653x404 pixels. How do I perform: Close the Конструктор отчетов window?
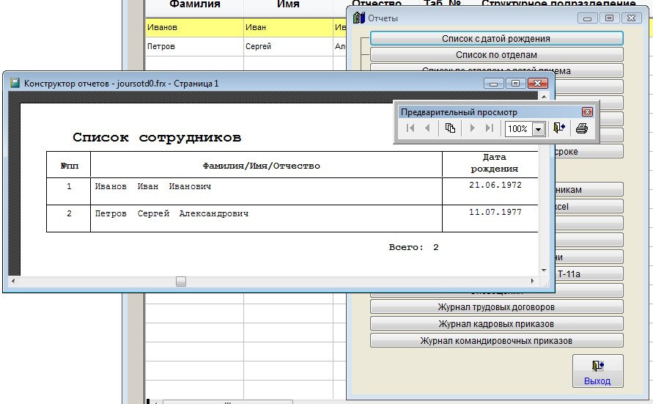(538, 84)
